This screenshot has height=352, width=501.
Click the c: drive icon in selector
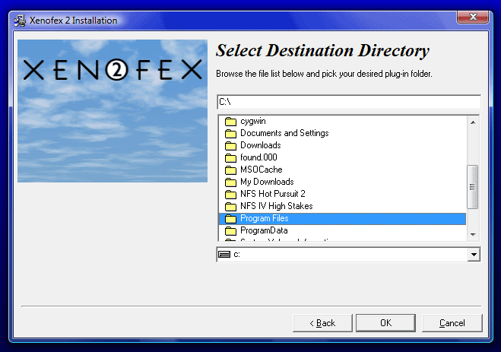pos(224,254)
